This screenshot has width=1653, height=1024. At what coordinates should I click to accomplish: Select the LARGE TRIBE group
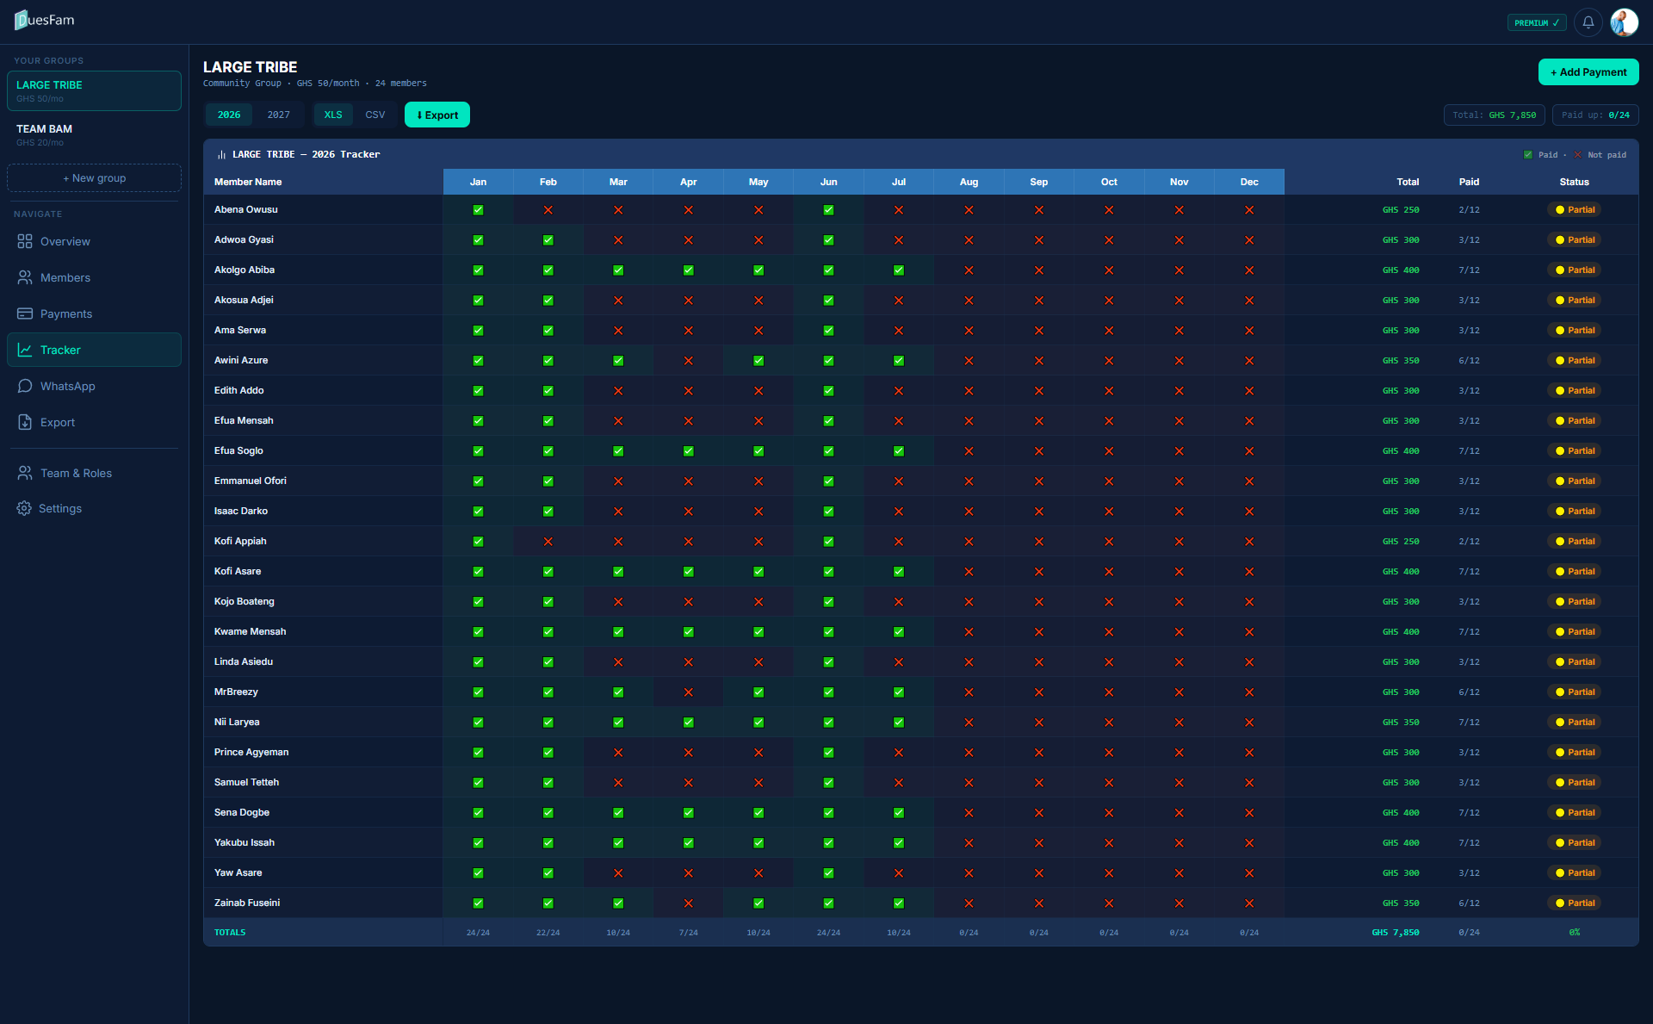pos(95,90)
